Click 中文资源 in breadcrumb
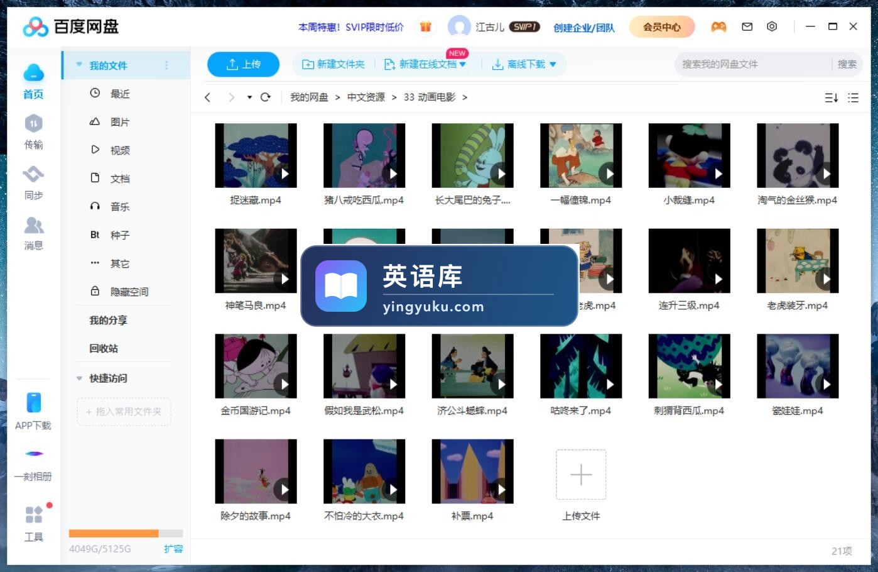Screen dimensions: 878x572 tap(366, 97)
